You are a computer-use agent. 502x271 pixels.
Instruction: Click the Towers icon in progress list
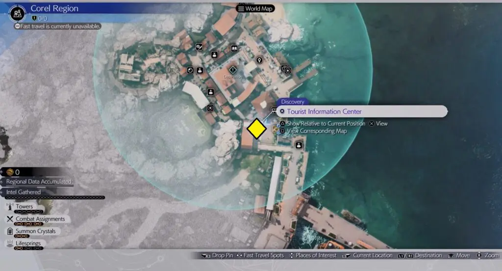[10, 207]
